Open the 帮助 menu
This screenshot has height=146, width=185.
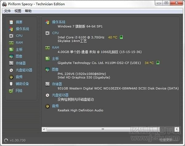pyautogui.click(x=28, y=11)
